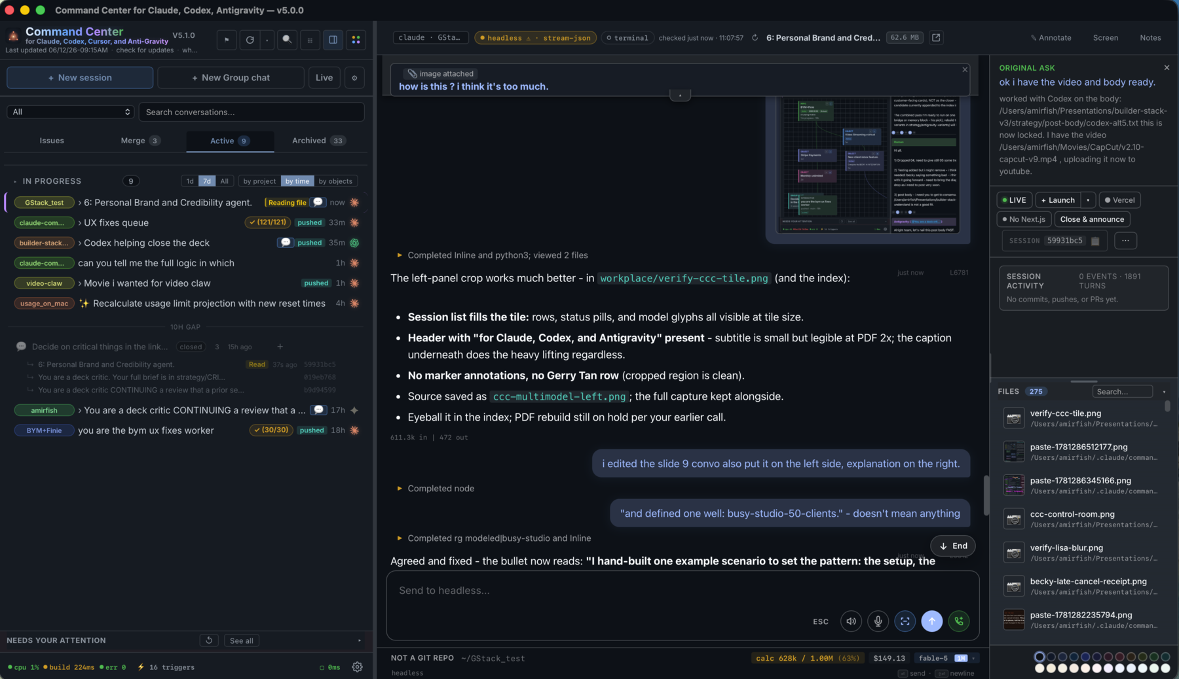Copy session ID clipboard icon
The height and width of the screenshot is (679, 1179).
point(1095,241)
